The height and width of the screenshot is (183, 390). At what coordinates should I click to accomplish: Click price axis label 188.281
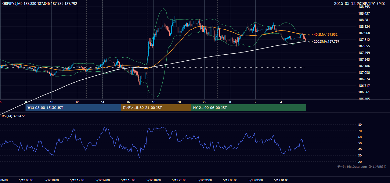coord(364,20)
